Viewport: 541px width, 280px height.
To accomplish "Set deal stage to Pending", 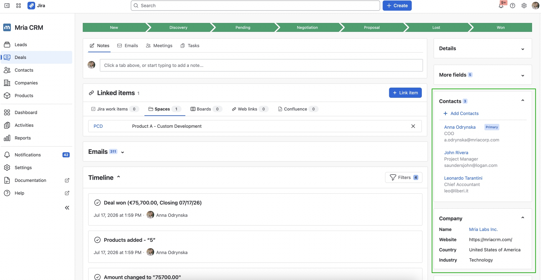I will point(243,27).
